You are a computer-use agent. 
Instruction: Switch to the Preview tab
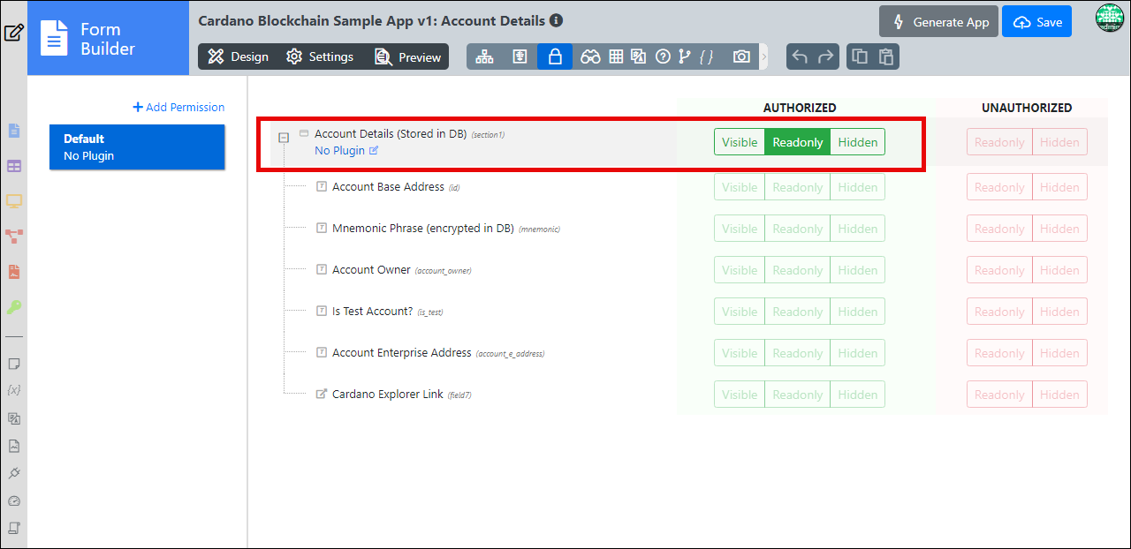click(x=407, y=56)
